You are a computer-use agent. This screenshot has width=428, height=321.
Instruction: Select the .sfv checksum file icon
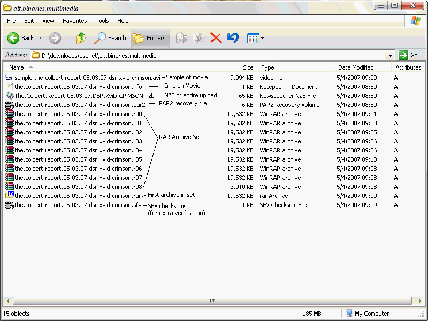pos(10,205)
